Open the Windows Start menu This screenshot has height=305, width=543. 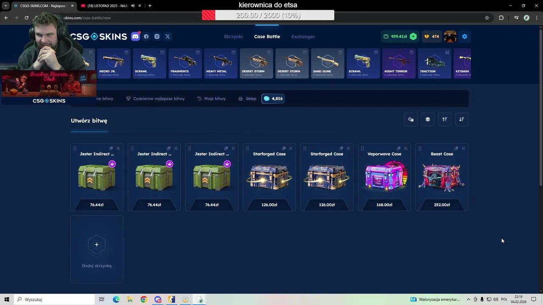[7, 299]
